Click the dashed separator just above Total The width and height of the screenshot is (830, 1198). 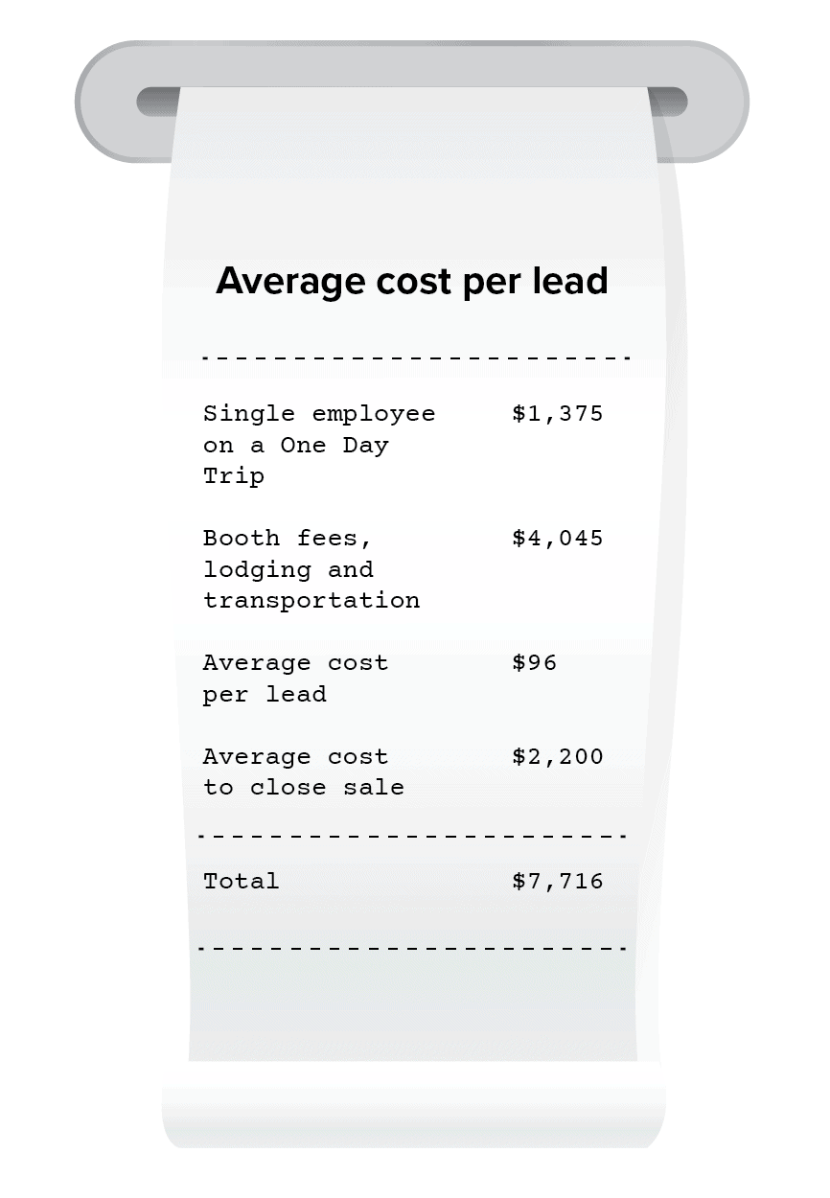(412, 836)
